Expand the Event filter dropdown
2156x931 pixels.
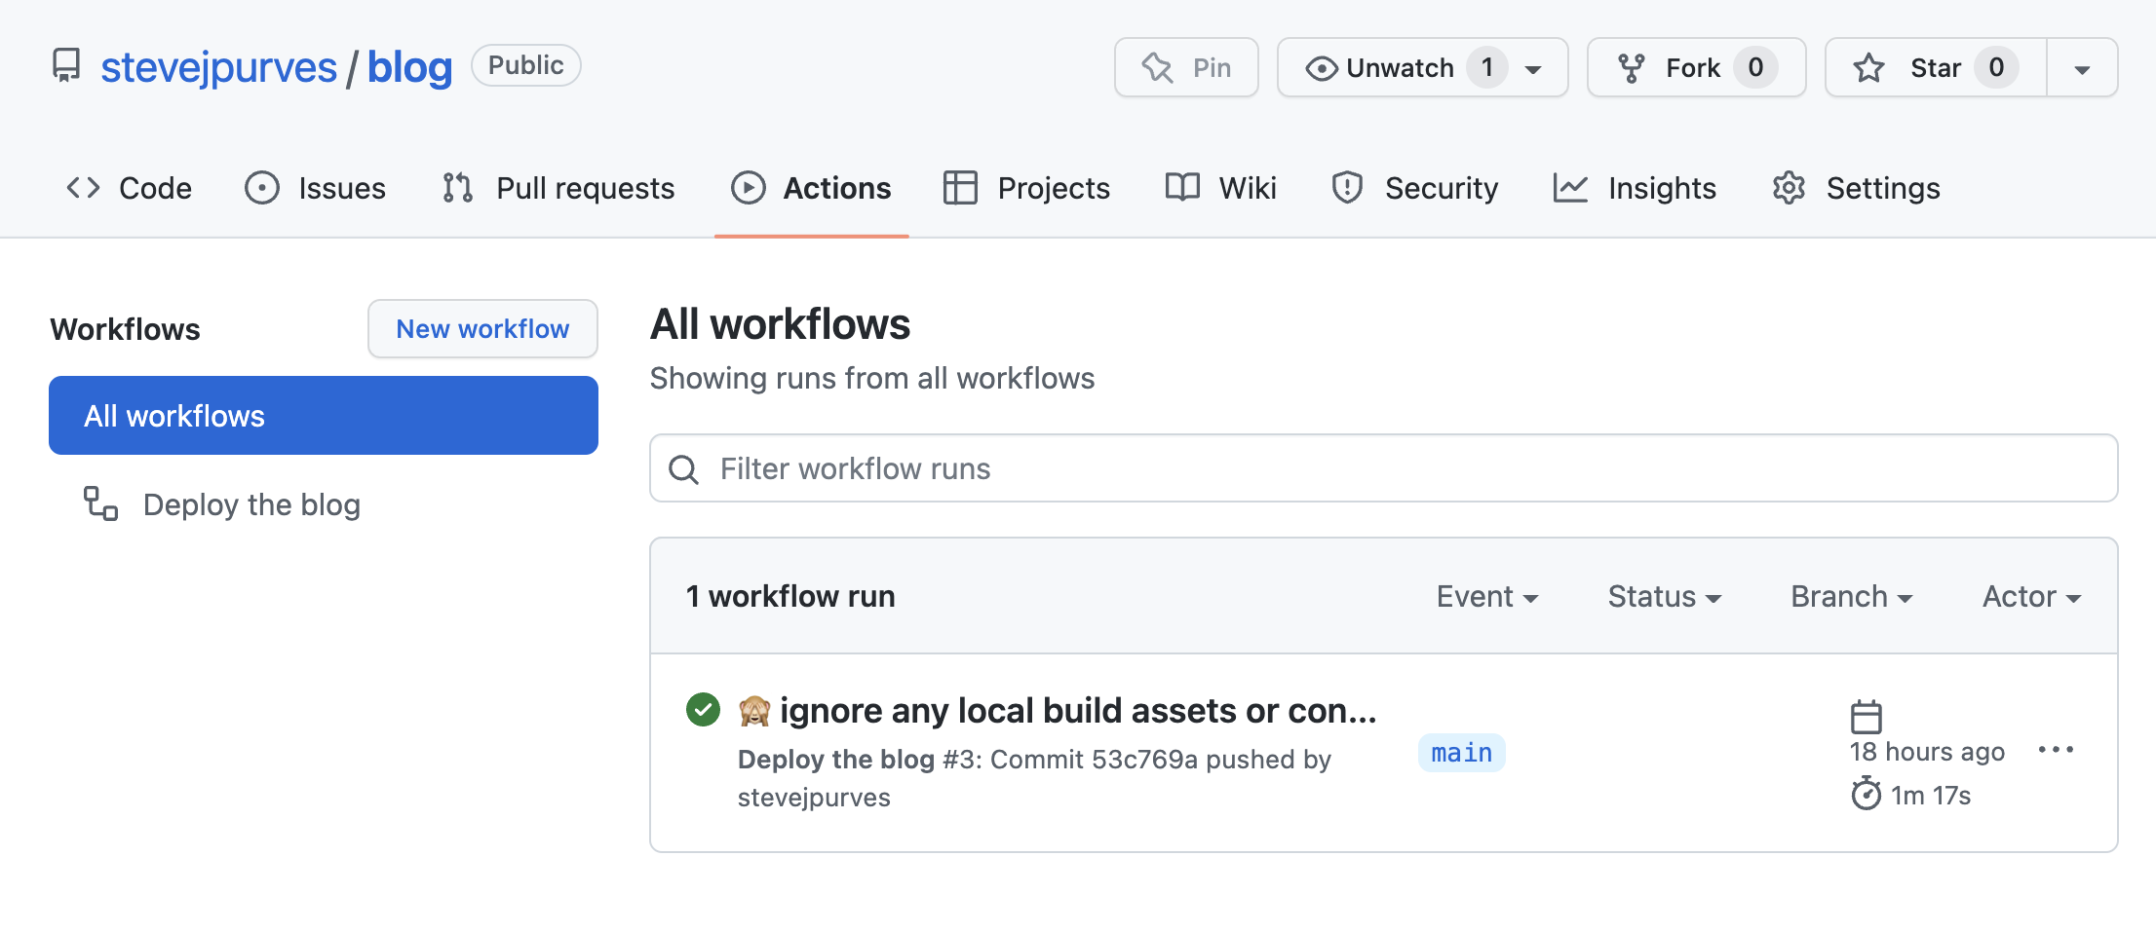[x=1487, y=596]
